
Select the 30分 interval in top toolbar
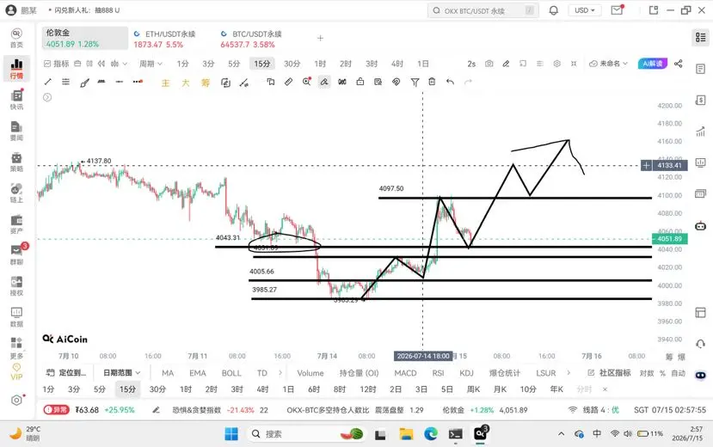(292, 64)
